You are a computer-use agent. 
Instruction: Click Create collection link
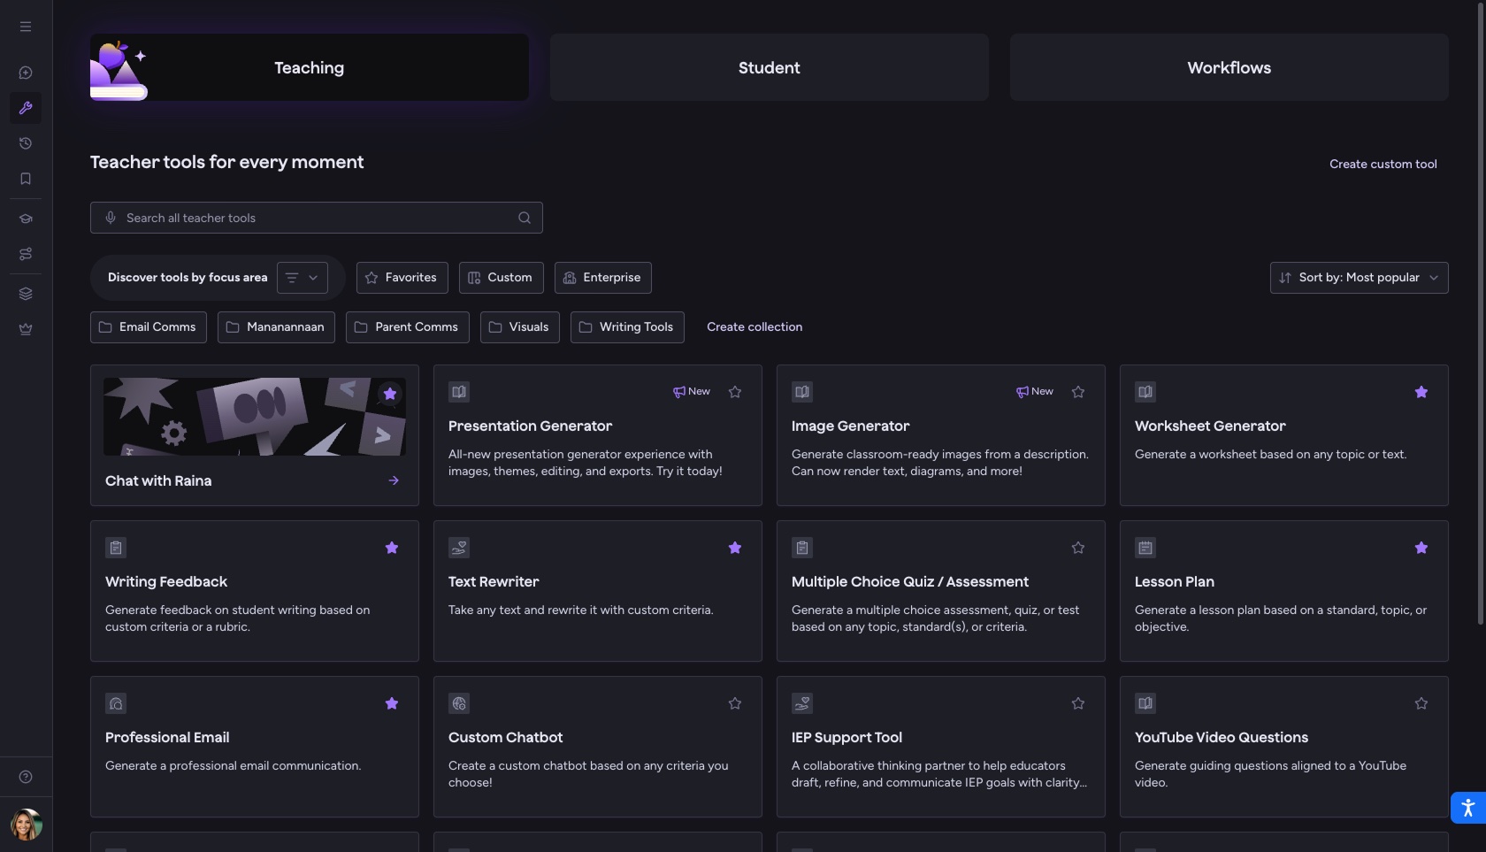[x=754, y=327]
